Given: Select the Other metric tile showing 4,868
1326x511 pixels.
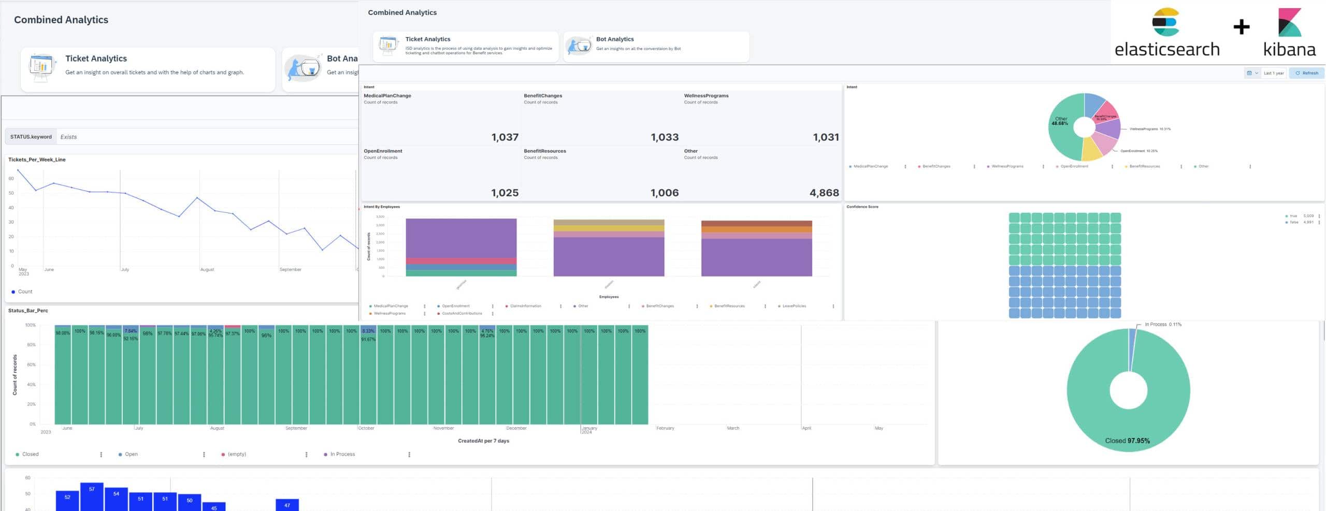Looking at the screenshot, I should click(x=761, y=173).
